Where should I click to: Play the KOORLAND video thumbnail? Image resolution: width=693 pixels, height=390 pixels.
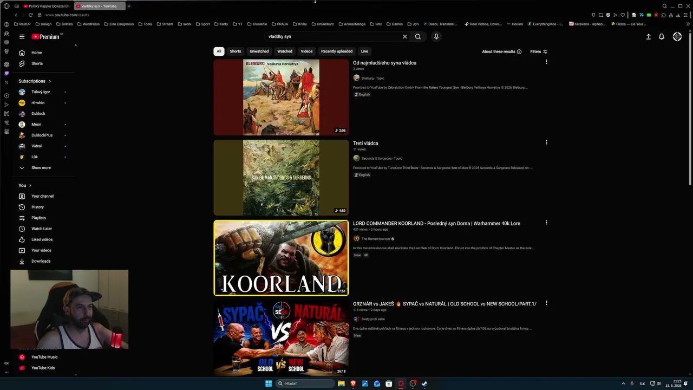pos(281,258)
